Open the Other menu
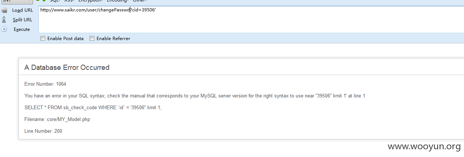Viewport: 464px width, 157px height. click(x=139, y=1)
